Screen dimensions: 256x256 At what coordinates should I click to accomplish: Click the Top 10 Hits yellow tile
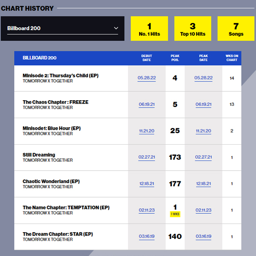(x=193, y=29)
